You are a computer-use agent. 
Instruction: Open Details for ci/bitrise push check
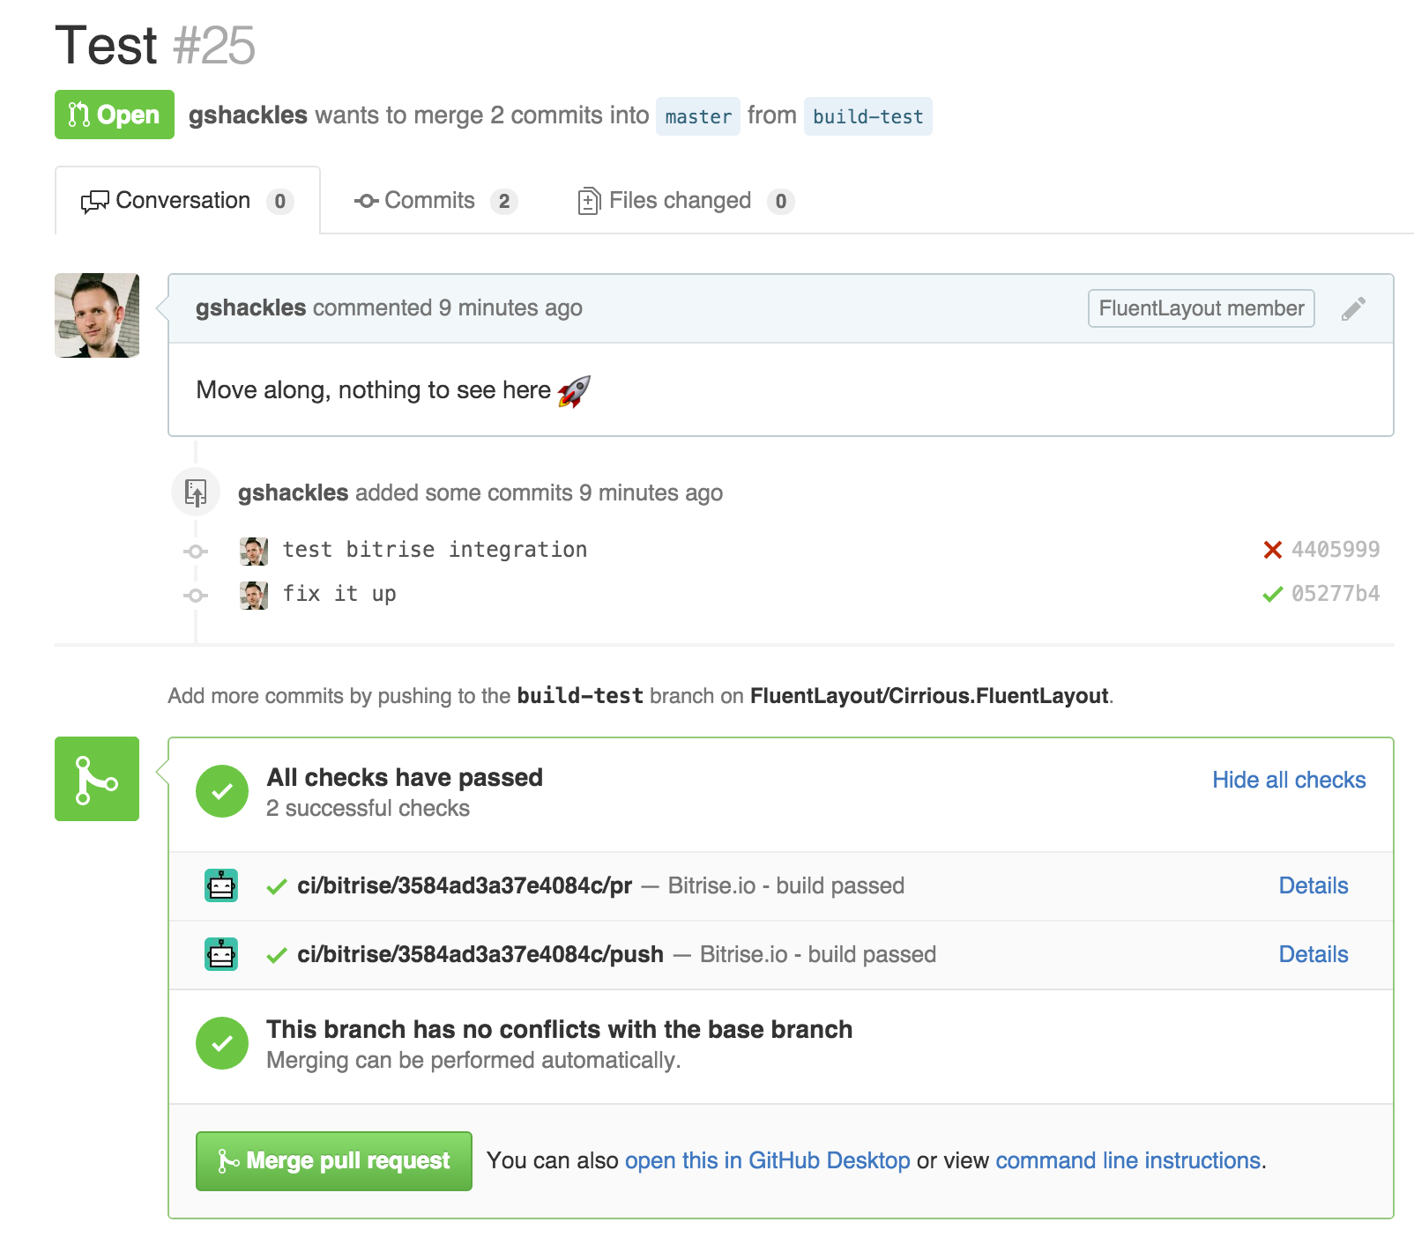tap(1314, 954)
